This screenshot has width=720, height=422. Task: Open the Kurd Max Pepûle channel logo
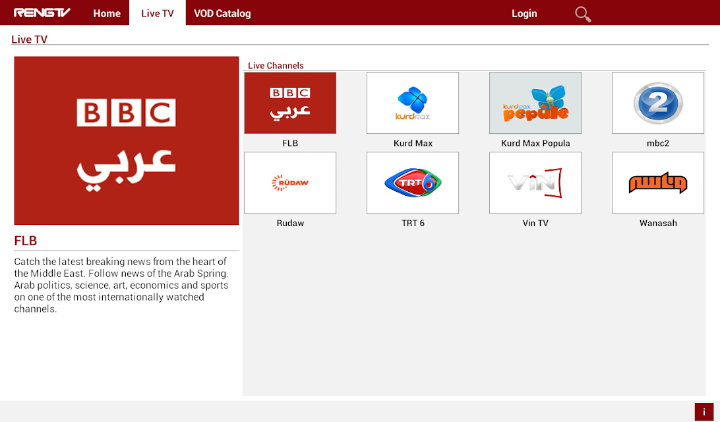point(535,103)
